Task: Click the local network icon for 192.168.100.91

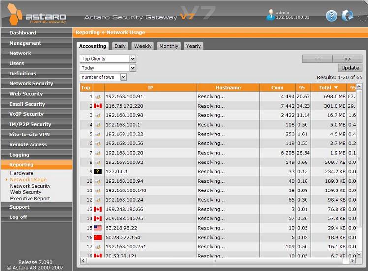Action: tap(98, 97)
